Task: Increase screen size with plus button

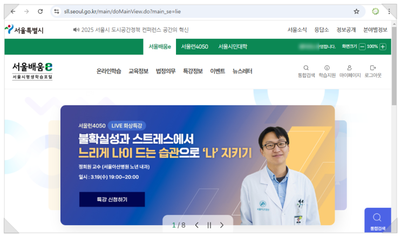Action: click(383, 46)
